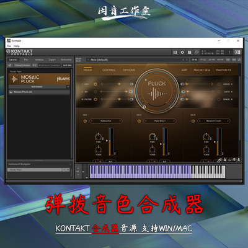248x248 pixels.
Task: Toggle CH 1 power on/off
Action: tap(85, 121)
